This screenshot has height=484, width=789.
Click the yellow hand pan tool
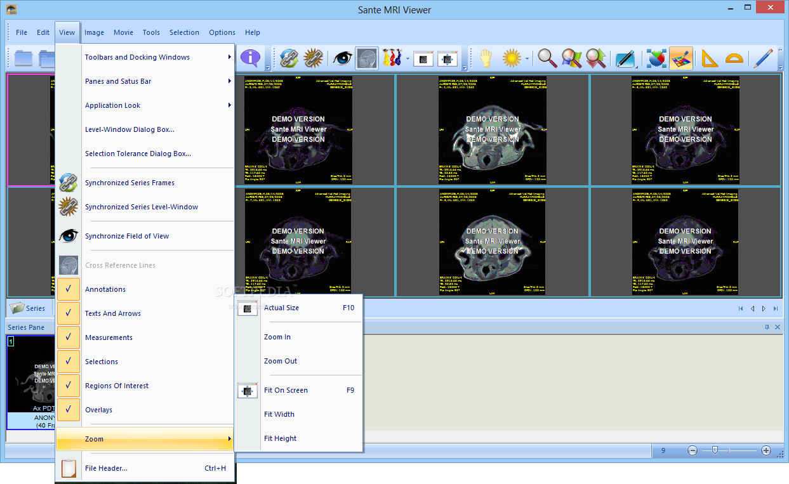[x=486, y=58]
